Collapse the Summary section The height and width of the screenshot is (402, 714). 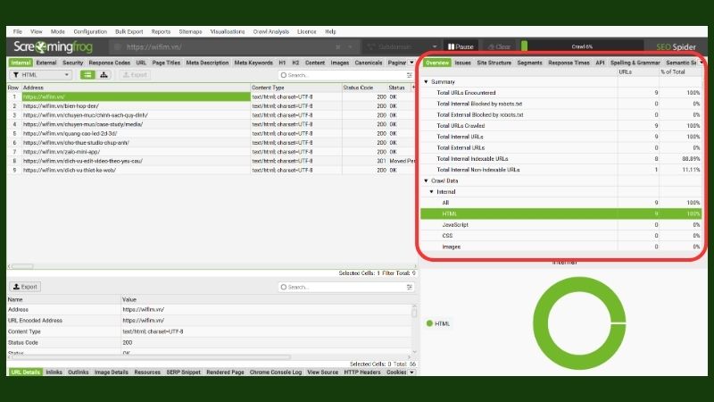pyautogui.click(x=427, y=82)
